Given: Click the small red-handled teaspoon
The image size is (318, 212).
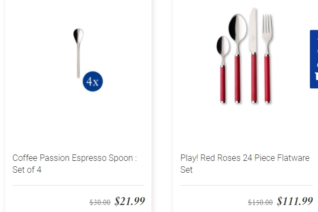Looking at the screenshot, I should click(223, 69).
